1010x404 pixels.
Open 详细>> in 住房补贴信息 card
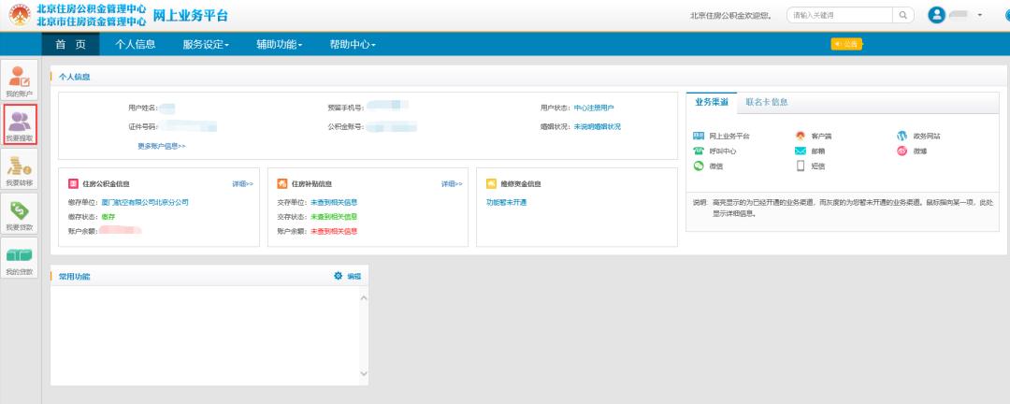pyautogui.click(x=452, y=184)
